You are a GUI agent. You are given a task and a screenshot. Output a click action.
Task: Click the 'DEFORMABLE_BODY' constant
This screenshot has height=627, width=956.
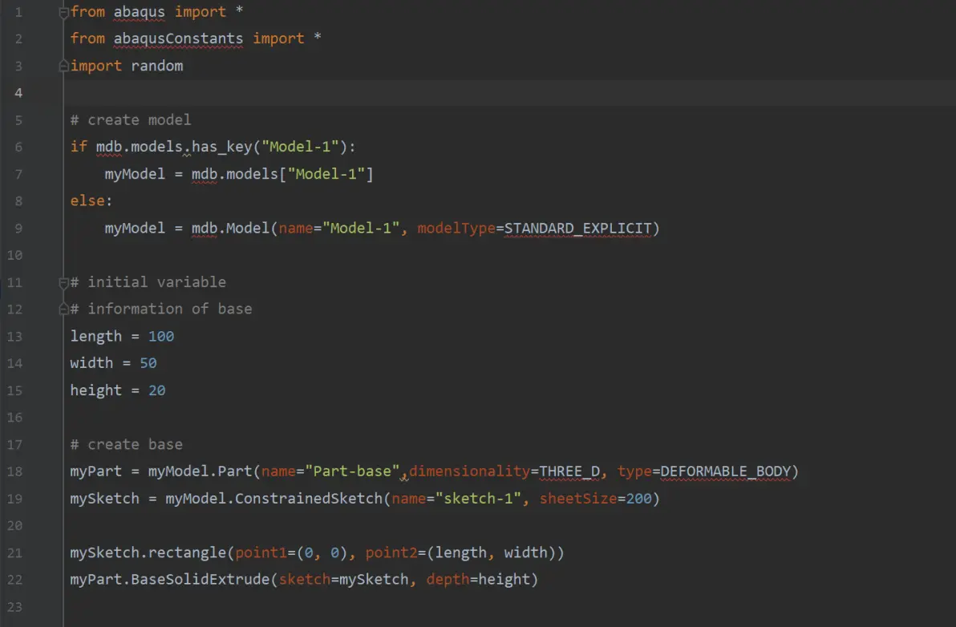click(x=725, y=471)
